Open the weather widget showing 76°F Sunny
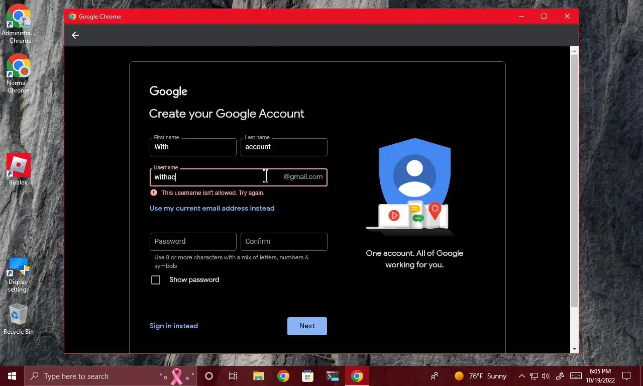Screen dimensions: 643x386 tap(480, 376)
